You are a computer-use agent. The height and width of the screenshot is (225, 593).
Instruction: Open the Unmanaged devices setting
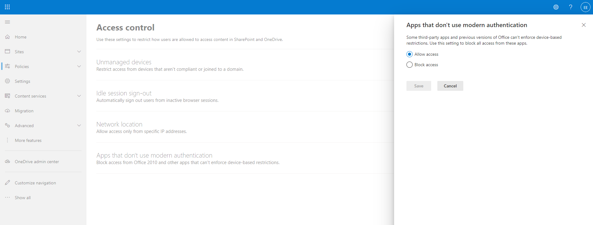124,62
